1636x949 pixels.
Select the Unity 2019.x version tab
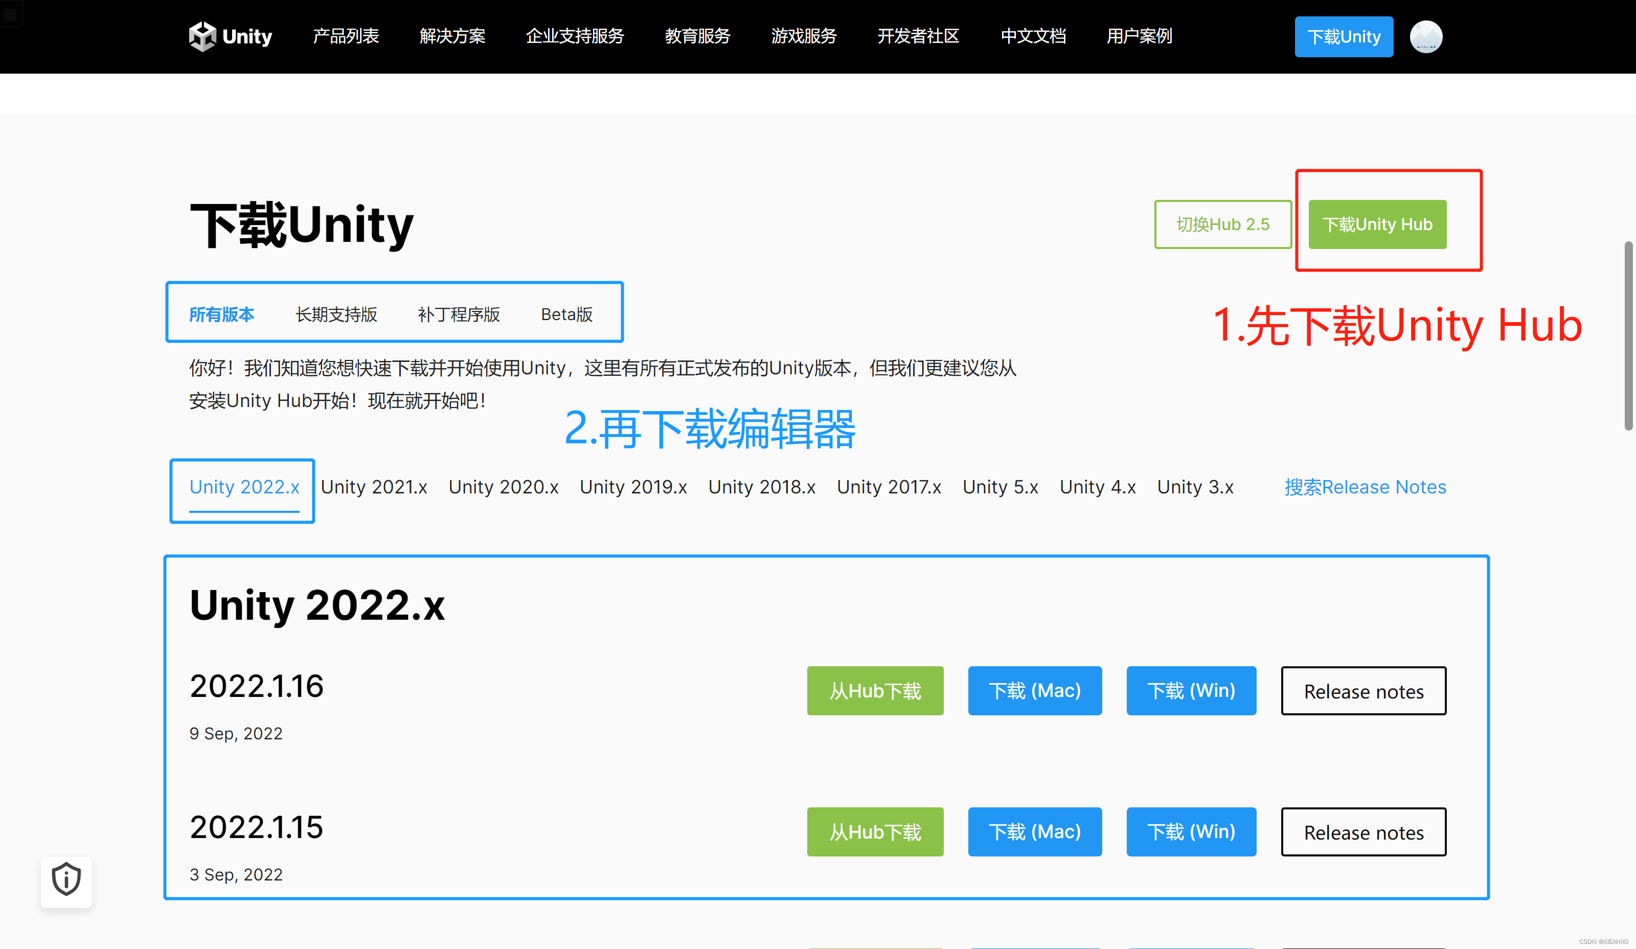(633, 487)
